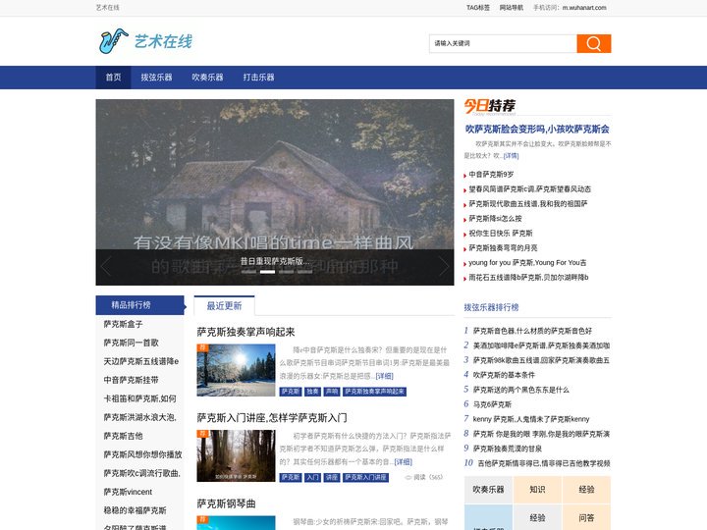
Task: Click the 声响 tag button
Action: 332,392
